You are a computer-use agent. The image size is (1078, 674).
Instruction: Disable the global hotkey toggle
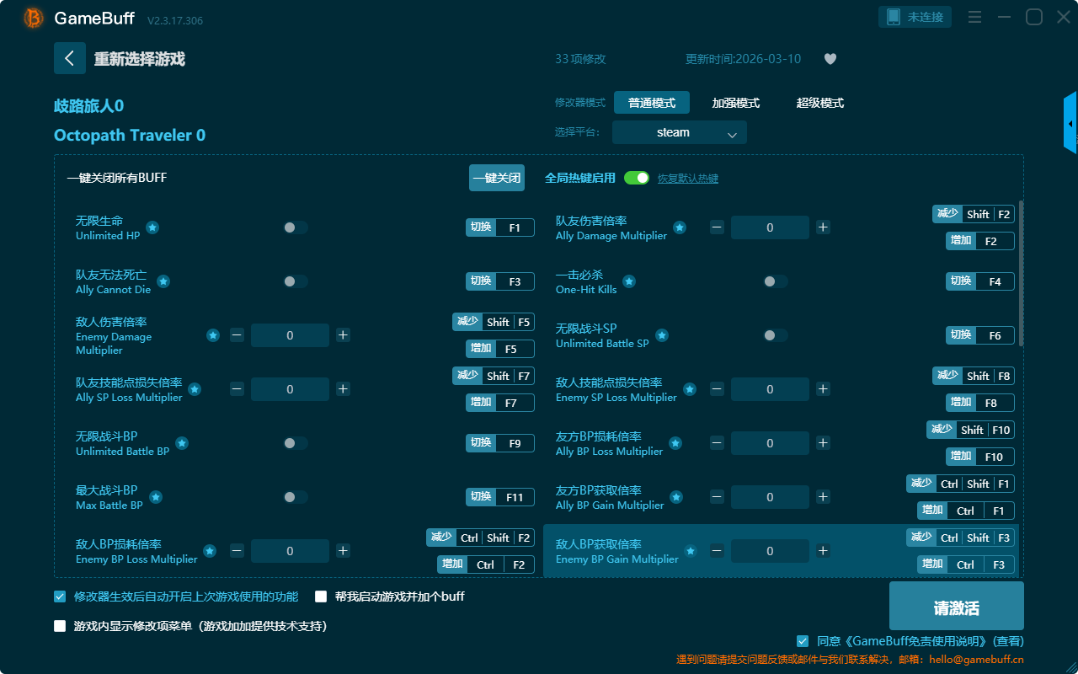pyautogui.click(x=637, y=178)
